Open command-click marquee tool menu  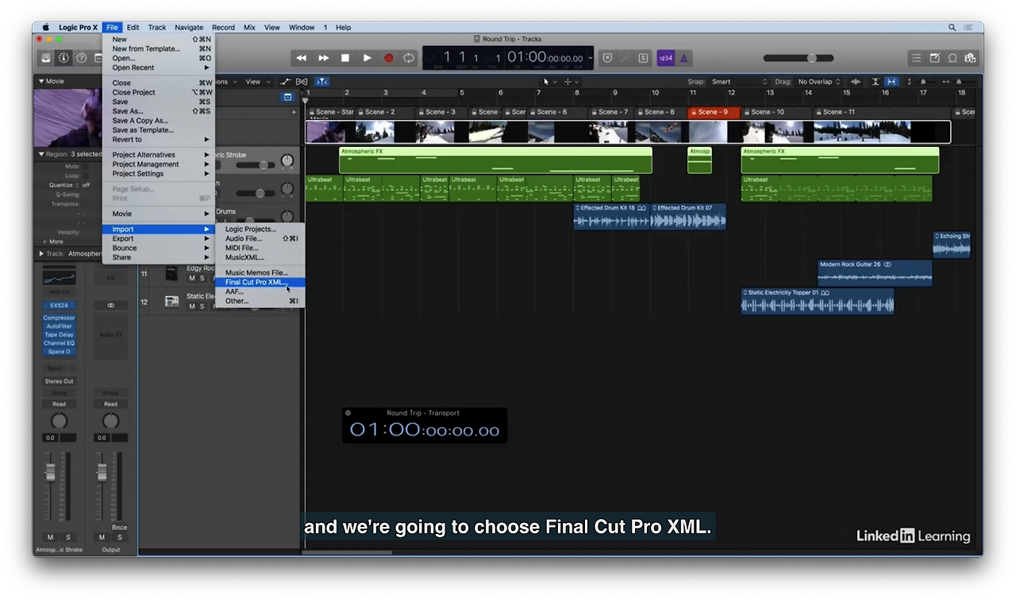tap(571, 82)
